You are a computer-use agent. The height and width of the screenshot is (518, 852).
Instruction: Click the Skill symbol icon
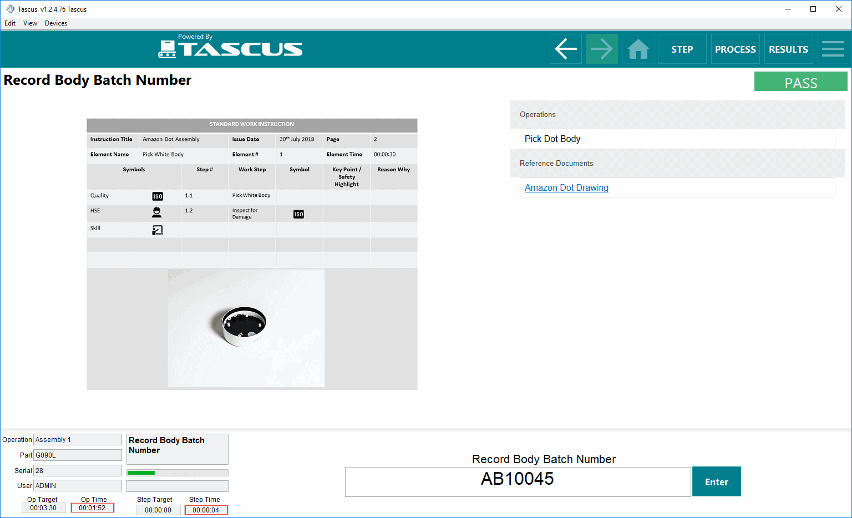[x=158, y=230]
